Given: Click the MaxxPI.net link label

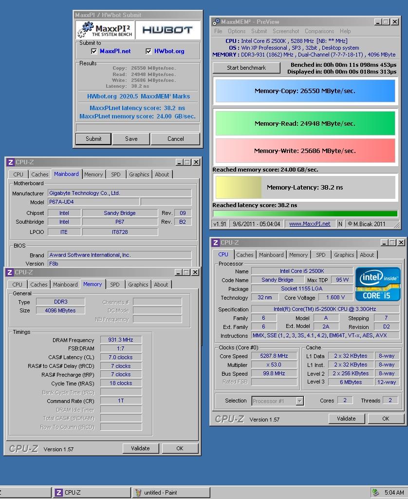Looking at the screenshot, I should (115, 51).
